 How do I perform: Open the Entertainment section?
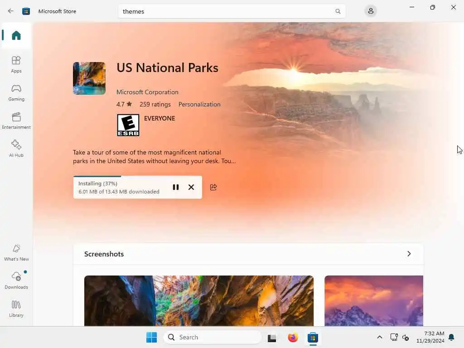[16, 121]
